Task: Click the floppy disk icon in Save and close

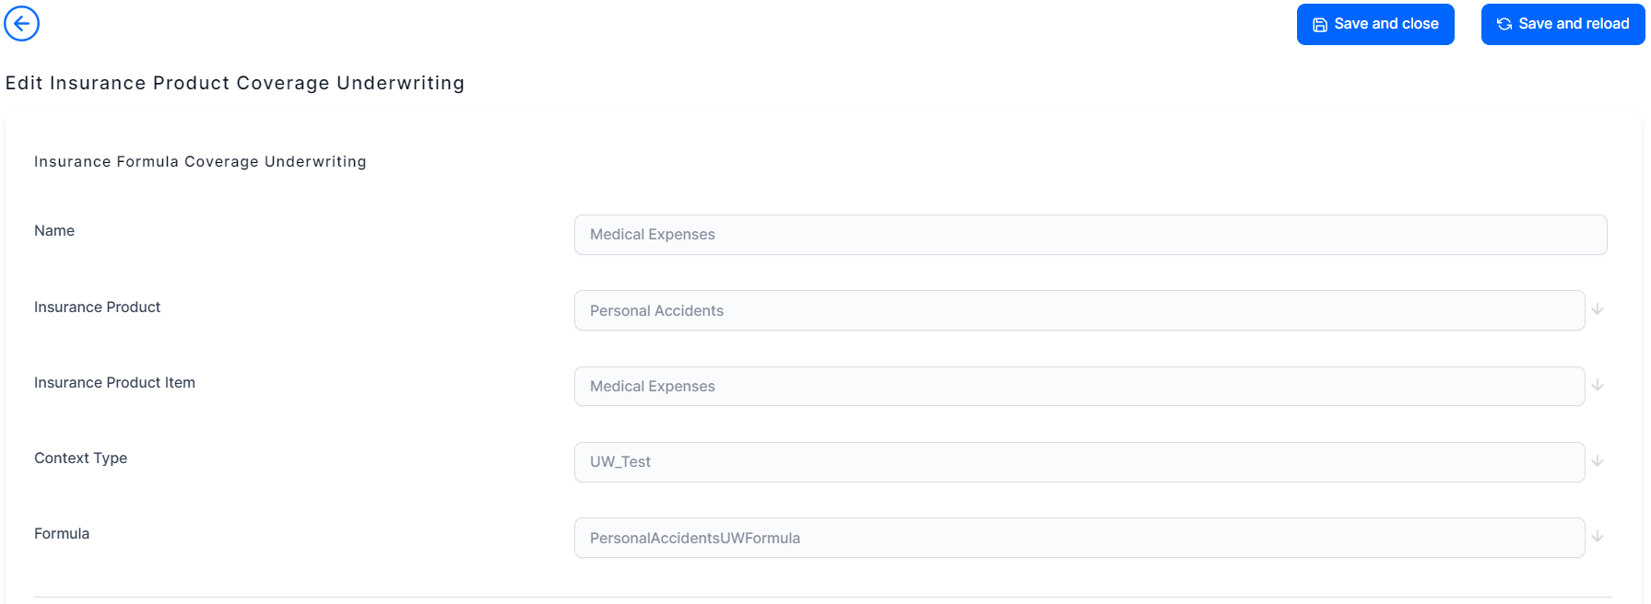Action: coord(1320,25)
